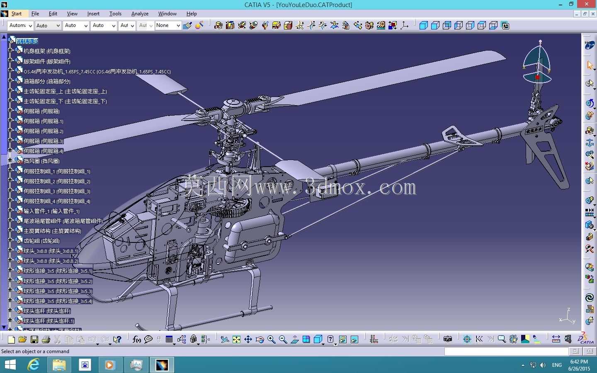This screenshot has width=597, height=373.
Task: Expand the 挡风圈 tree node
Action: point(10,160)
